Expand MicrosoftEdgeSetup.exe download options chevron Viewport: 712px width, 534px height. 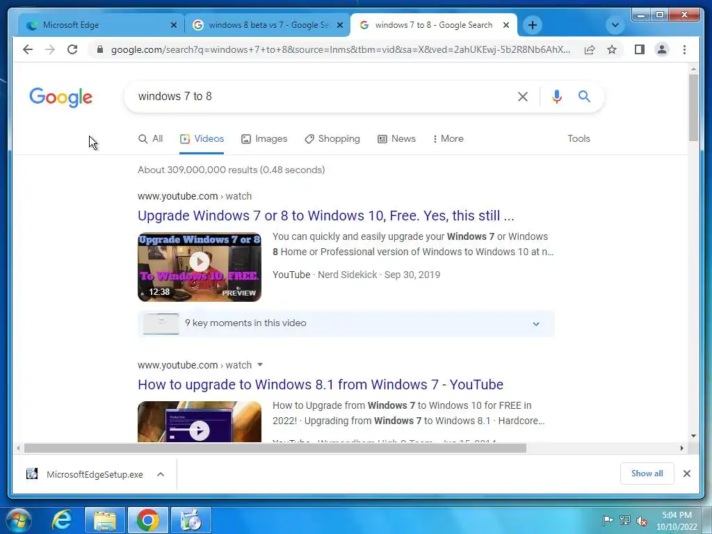pos(161,474)
